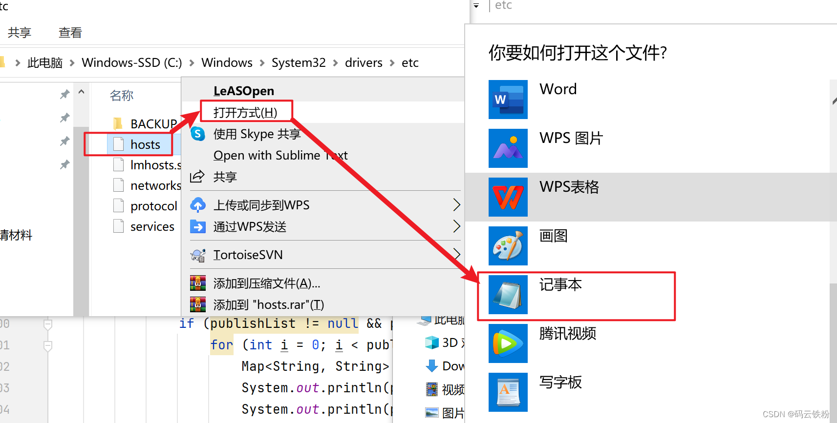Expand 通过WPS发送 submenu arrow

click(456, 226)
